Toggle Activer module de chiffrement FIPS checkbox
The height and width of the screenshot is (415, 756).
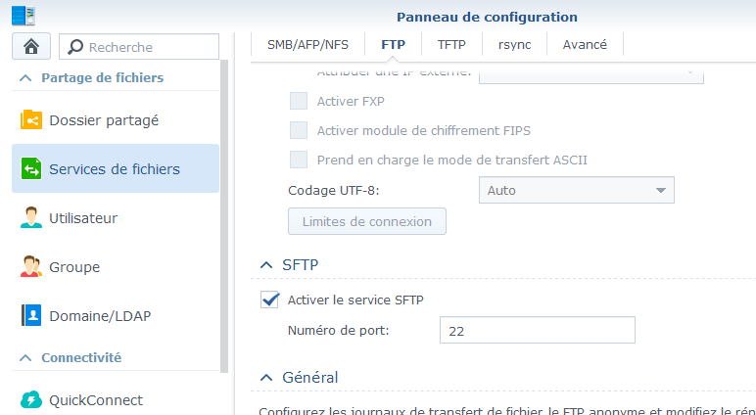click(x=299, y=130)
